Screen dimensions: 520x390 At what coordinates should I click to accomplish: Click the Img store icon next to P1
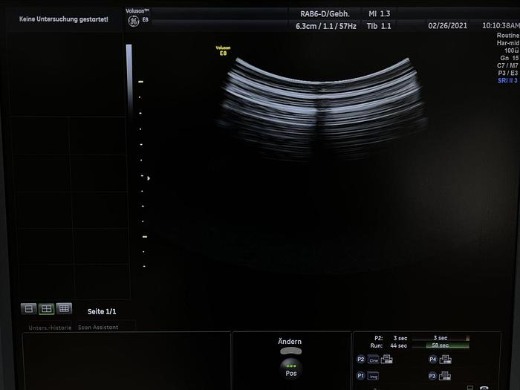coord(373,376)
